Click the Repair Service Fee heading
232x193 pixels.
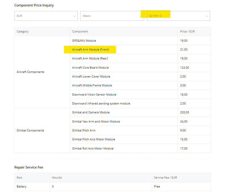[29, 167]
